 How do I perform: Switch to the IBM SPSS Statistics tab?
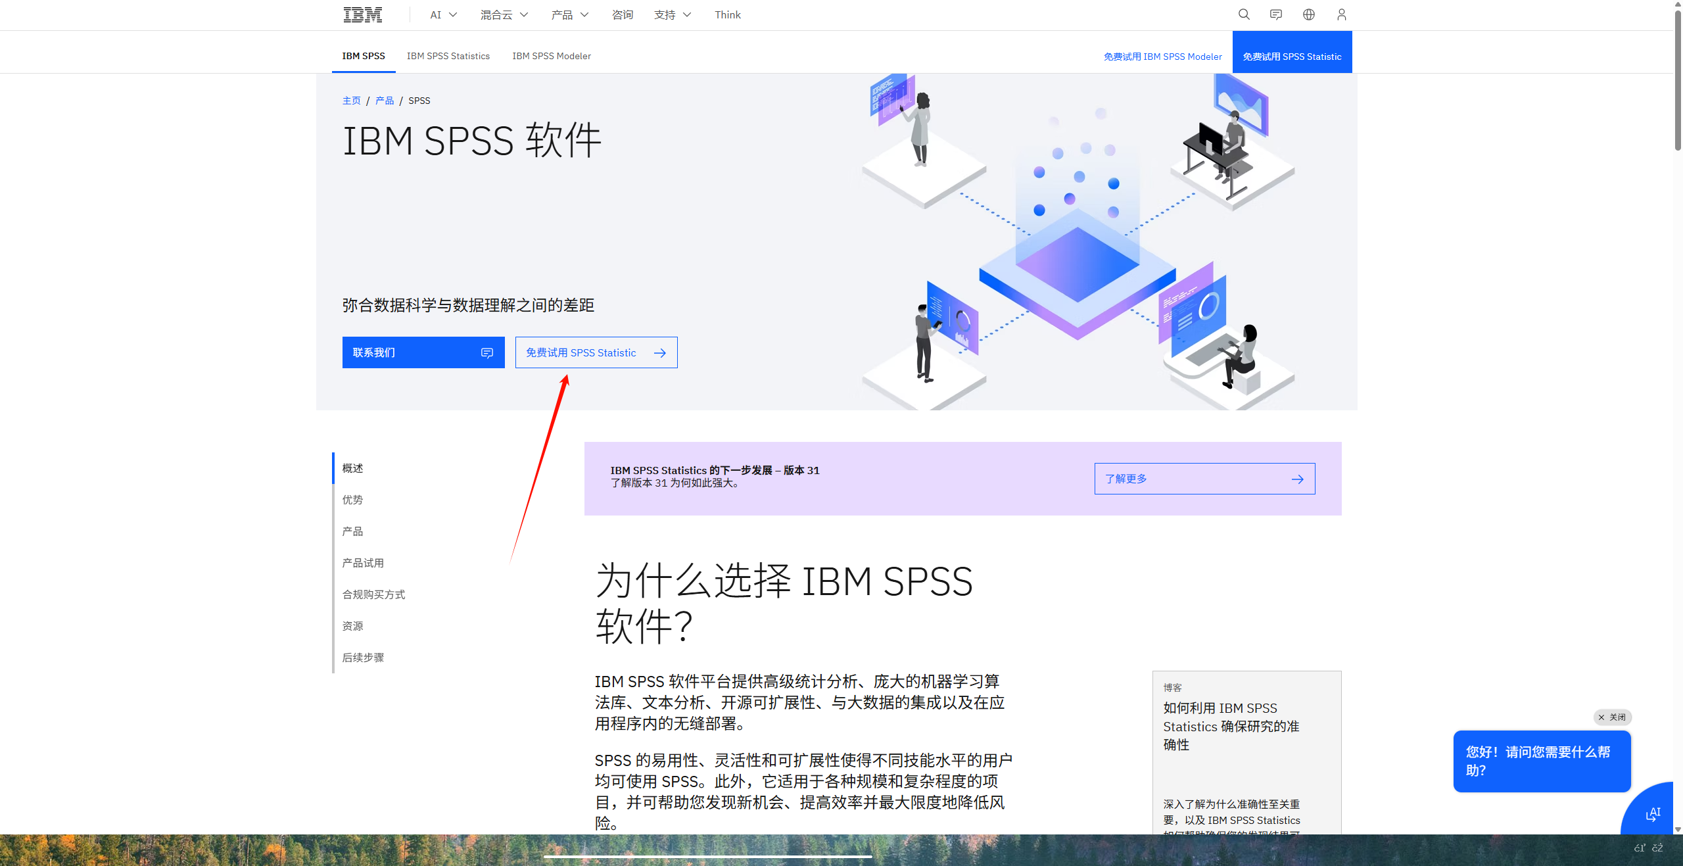click(448, 56)
